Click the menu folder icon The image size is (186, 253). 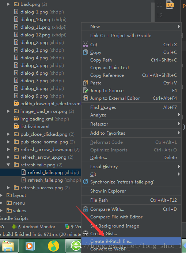9,203
